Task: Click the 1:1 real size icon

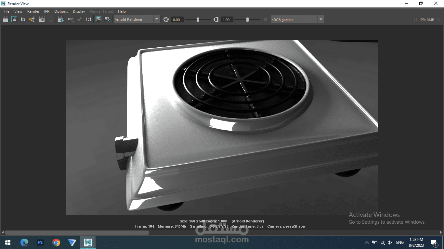Action: 88,19
